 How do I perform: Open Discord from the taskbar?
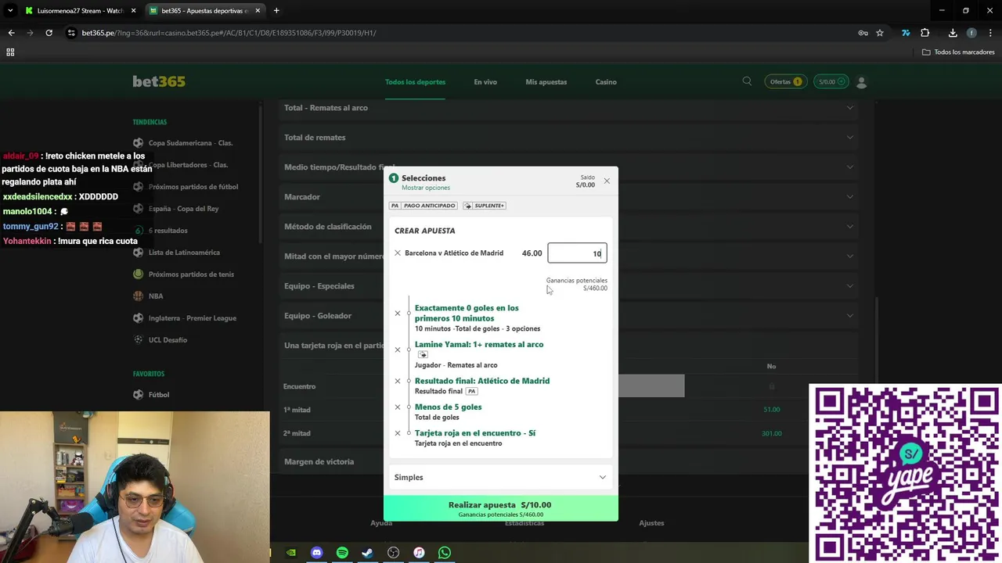[316, 553]
